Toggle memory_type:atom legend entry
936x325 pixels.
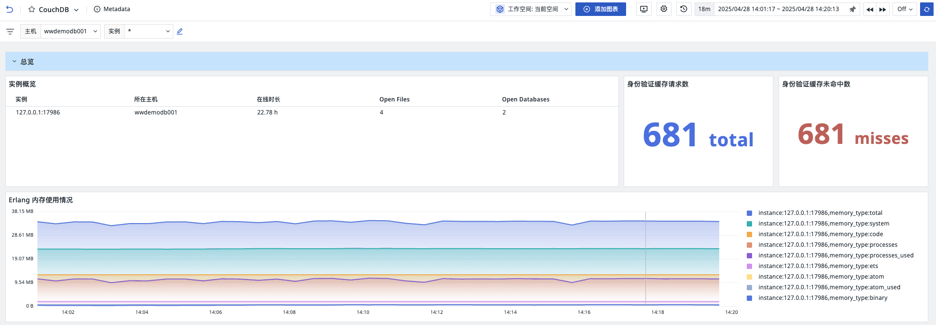(821, 277)
